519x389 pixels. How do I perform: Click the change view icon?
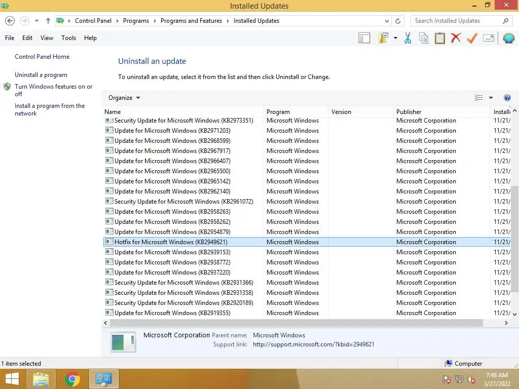point(478,98)
